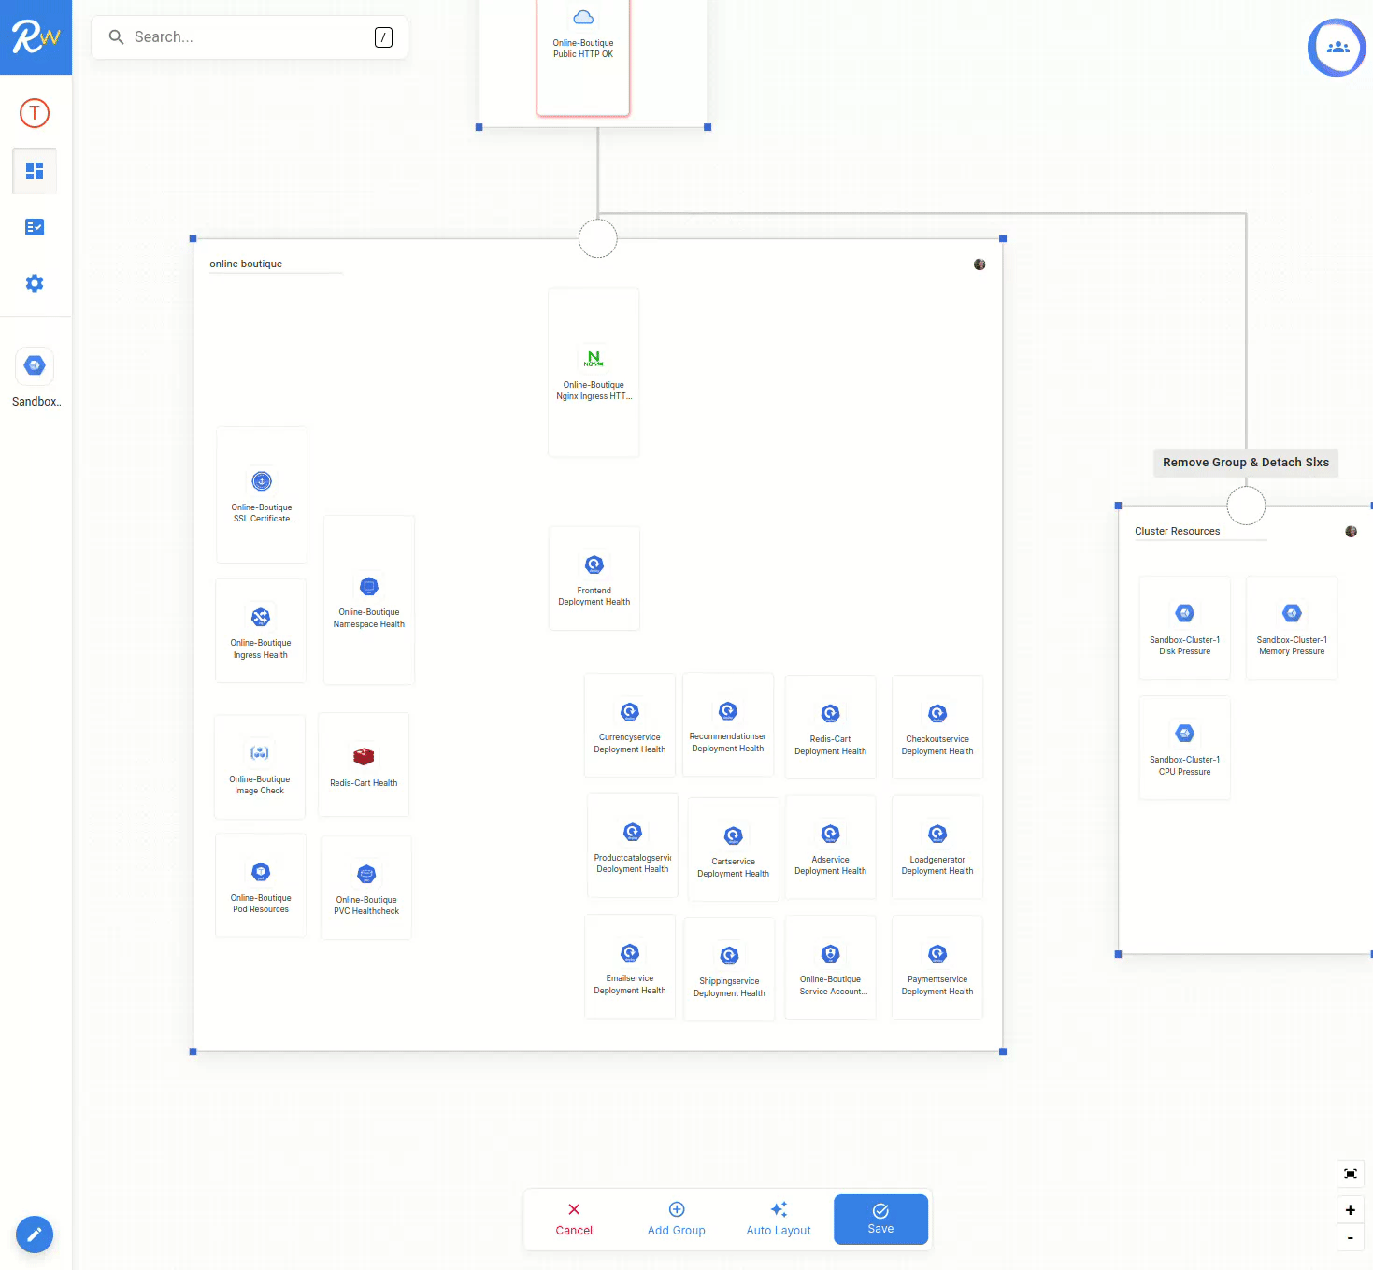The width and height of the screenshot is (1373, 1270).
Task: Save the current map layout
Action: pyautogui.click(x=880, y=1220)
